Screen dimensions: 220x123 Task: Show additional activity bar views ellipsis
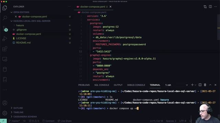(4, 90)
